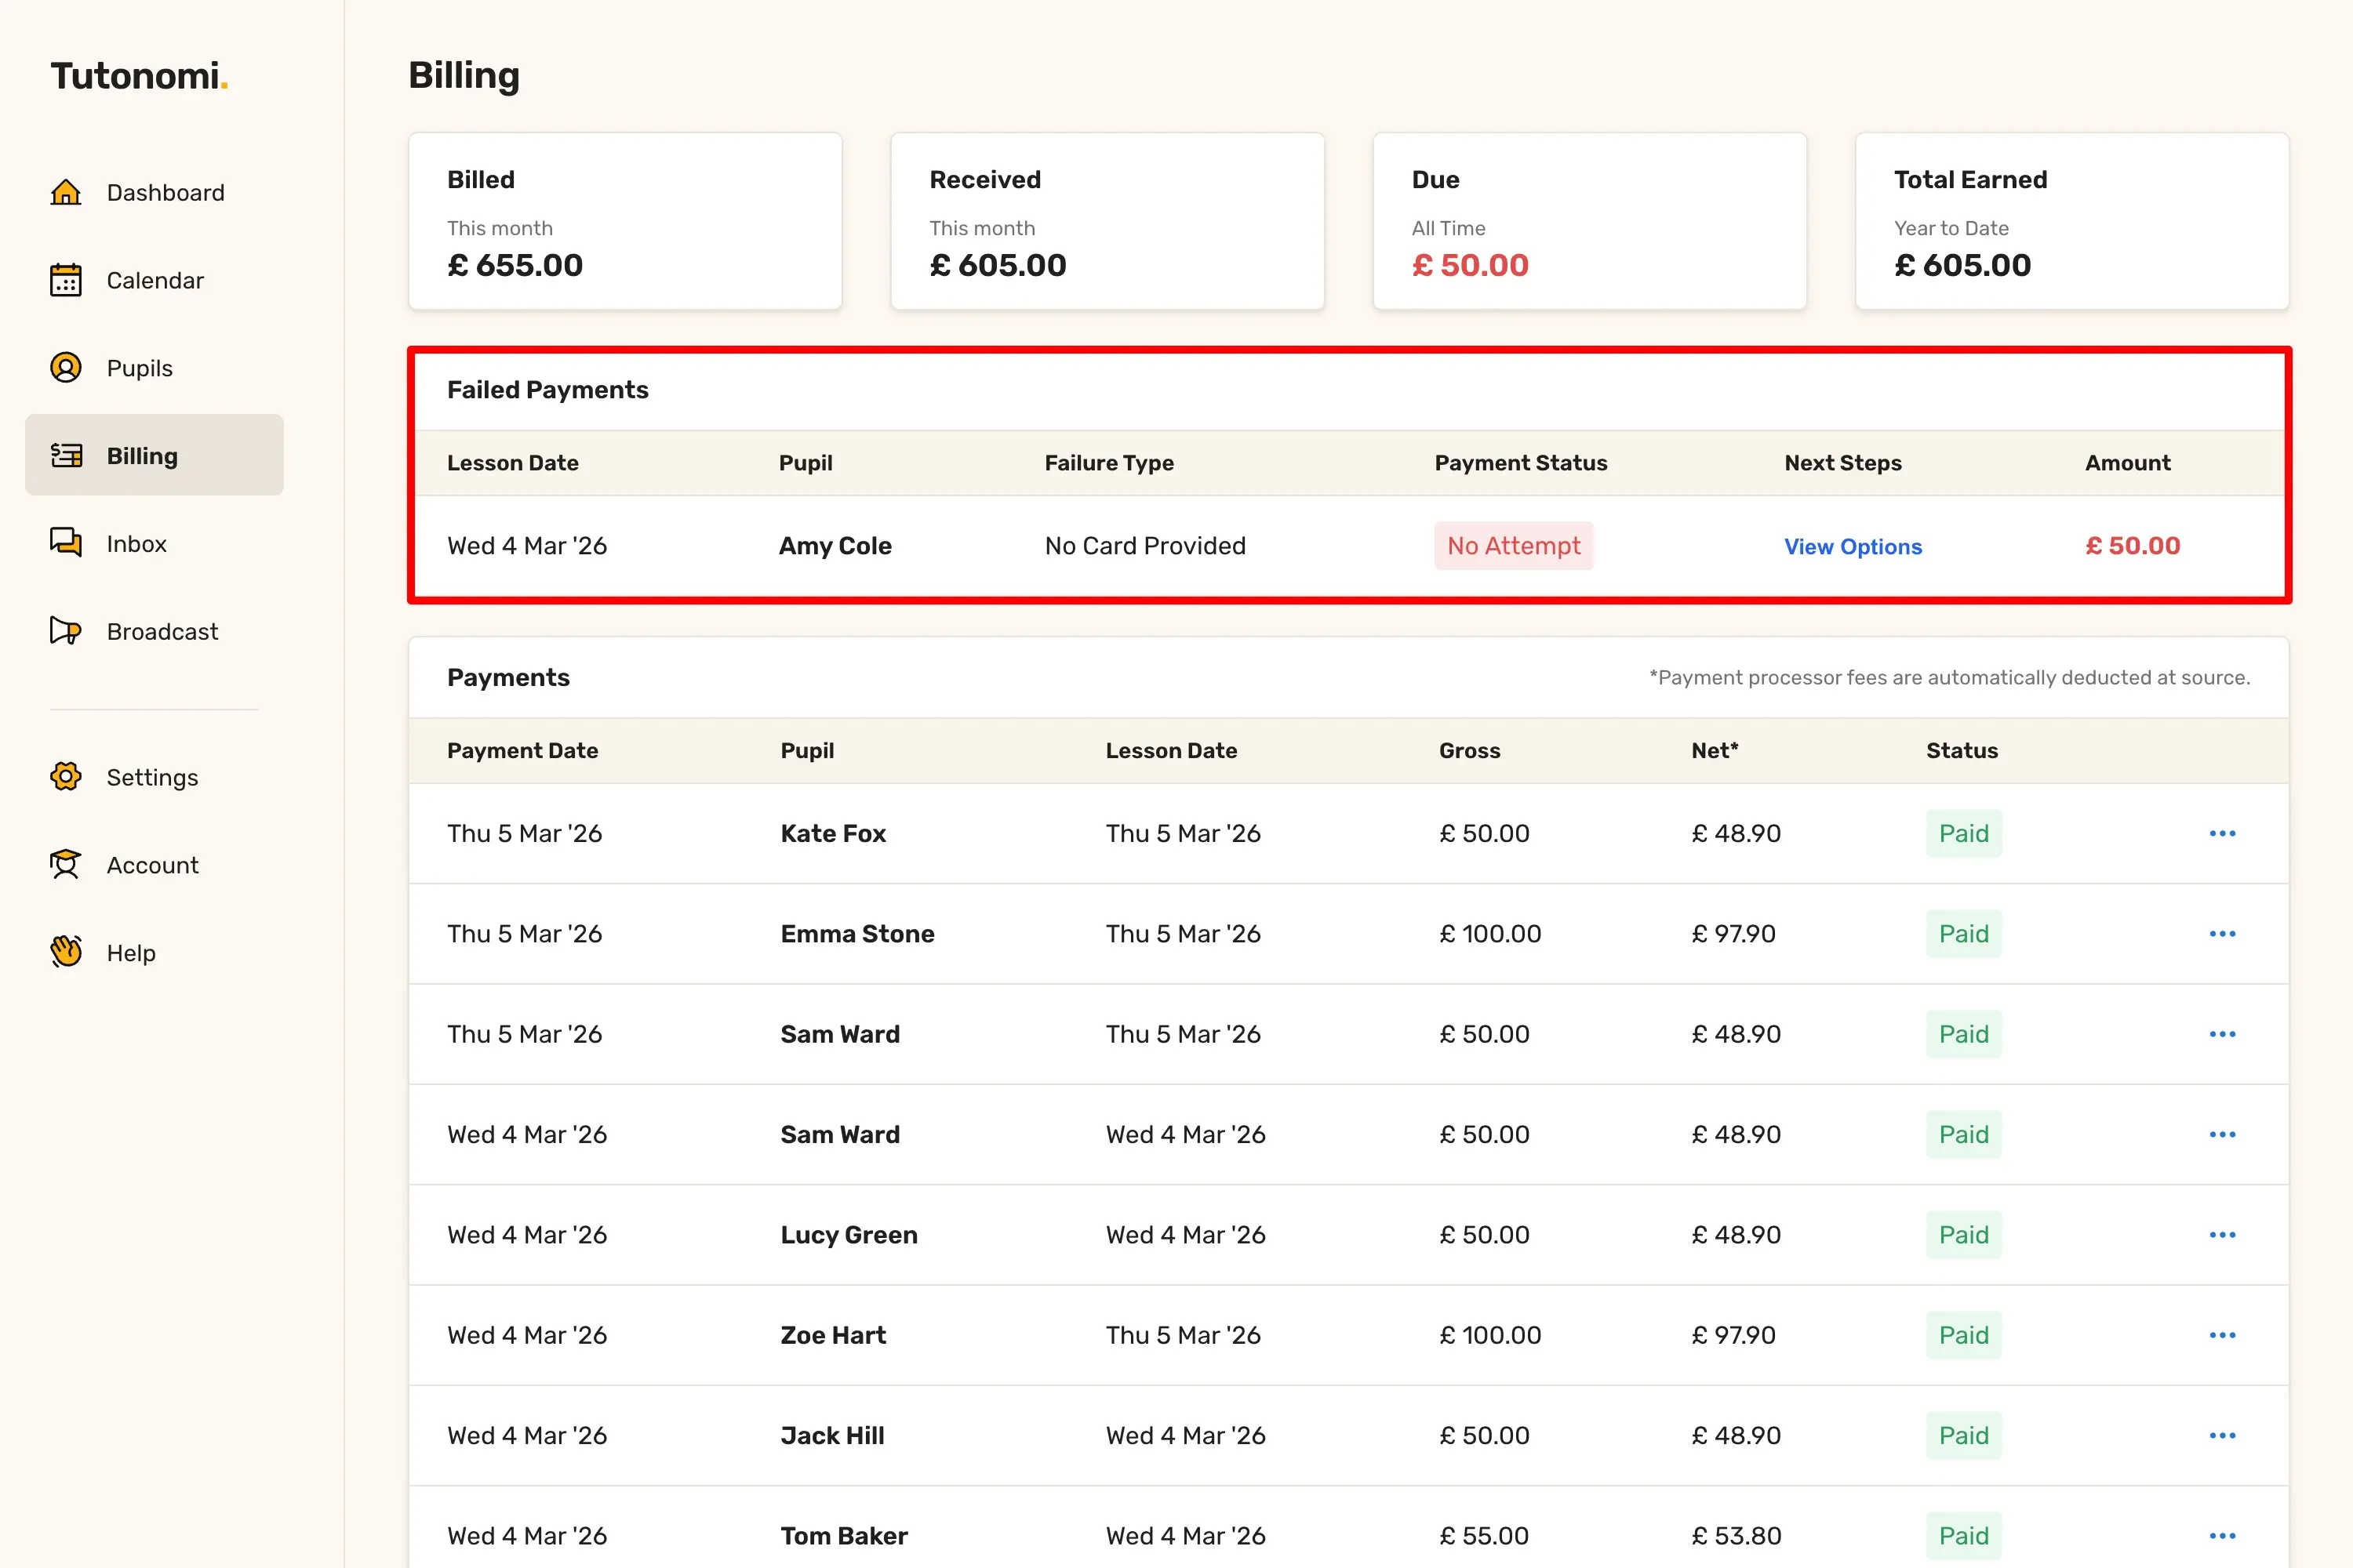The height and width of the screenshot is (1568, 2353).
Task: Open Settings gear icon
Action: [x=66, y=777]
